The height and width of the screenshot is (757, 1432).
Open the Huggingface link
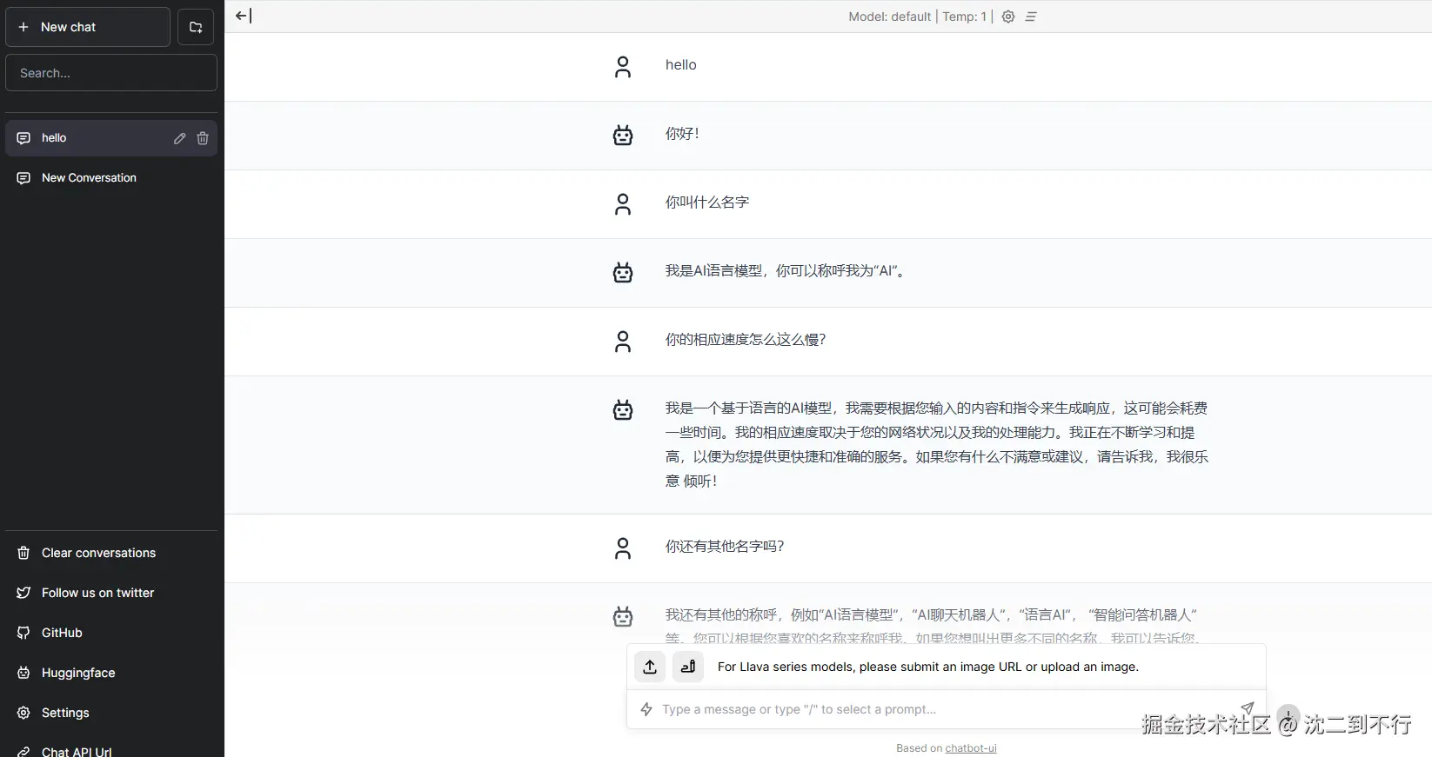(111, 673)
